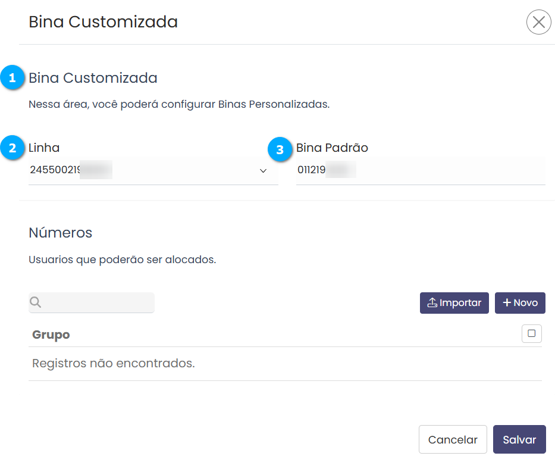The image size is (555, 456).
Task: Click the number 2 badge beside Linha
Action: click(12, 148)
